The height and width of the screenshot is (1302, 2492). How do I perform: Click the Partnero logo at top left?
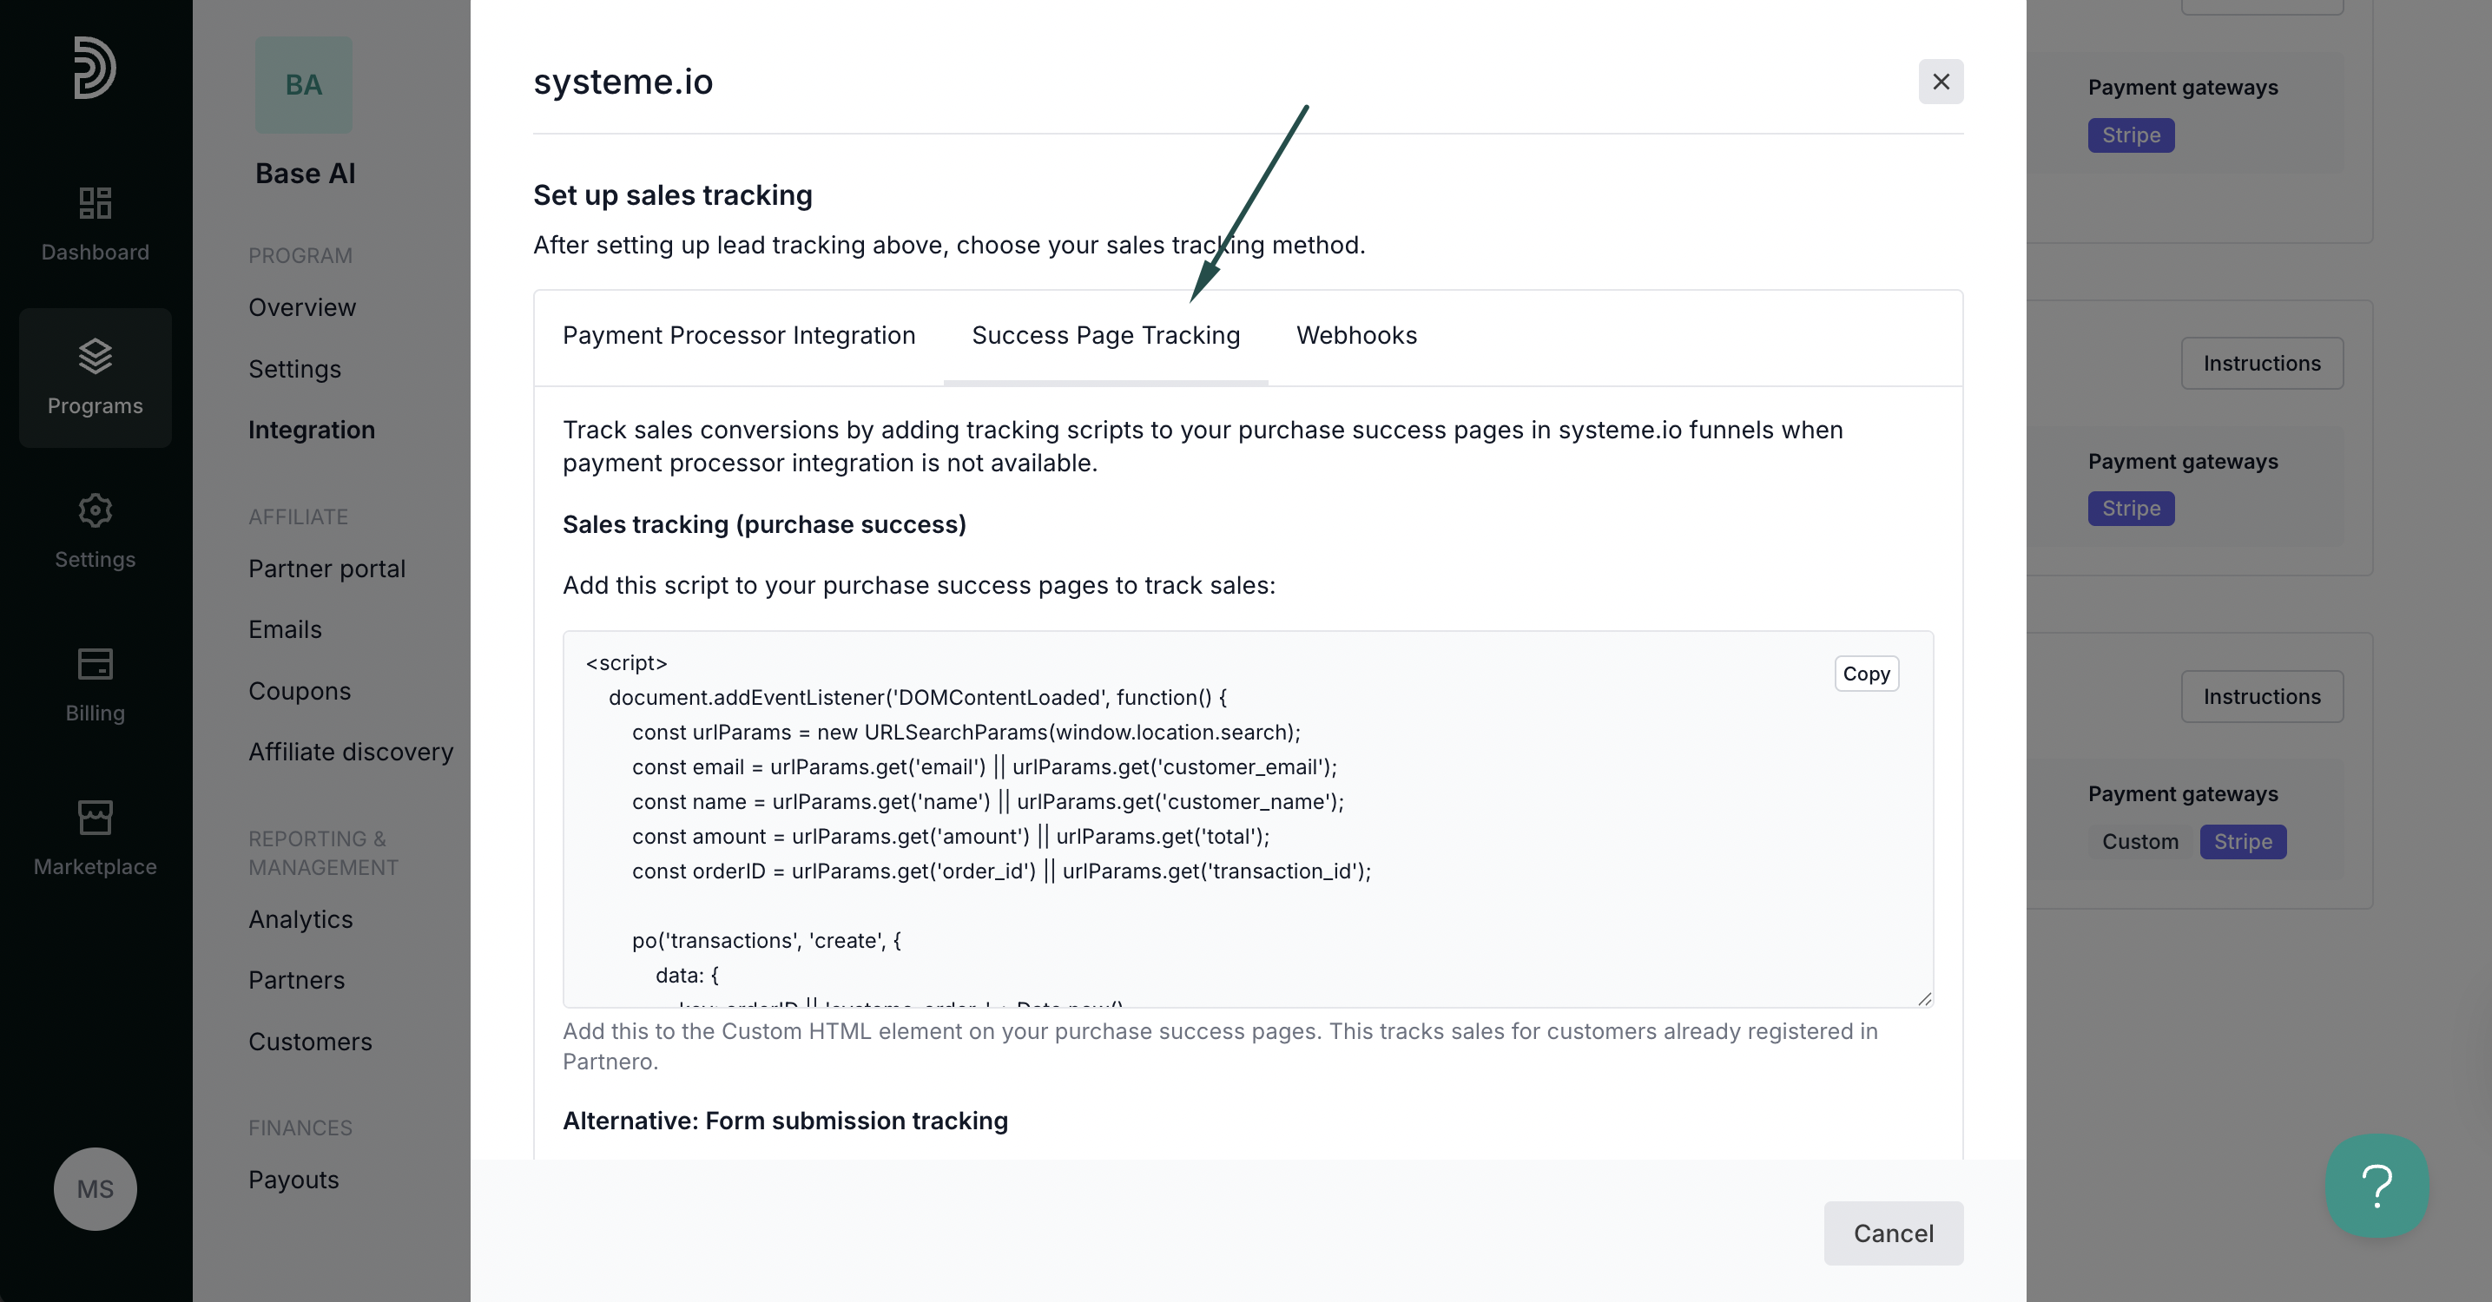point(95,67)
